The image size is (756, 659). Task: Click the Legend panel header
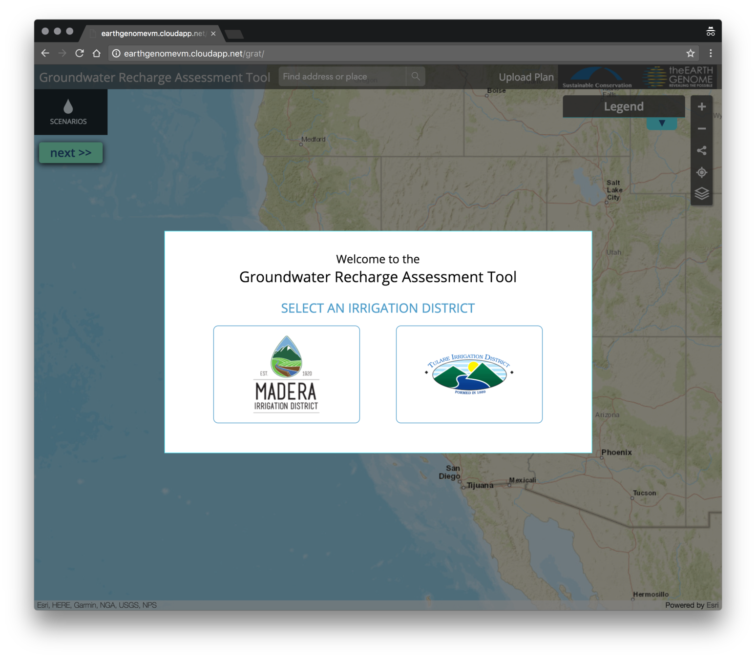(x=624, y=106)
